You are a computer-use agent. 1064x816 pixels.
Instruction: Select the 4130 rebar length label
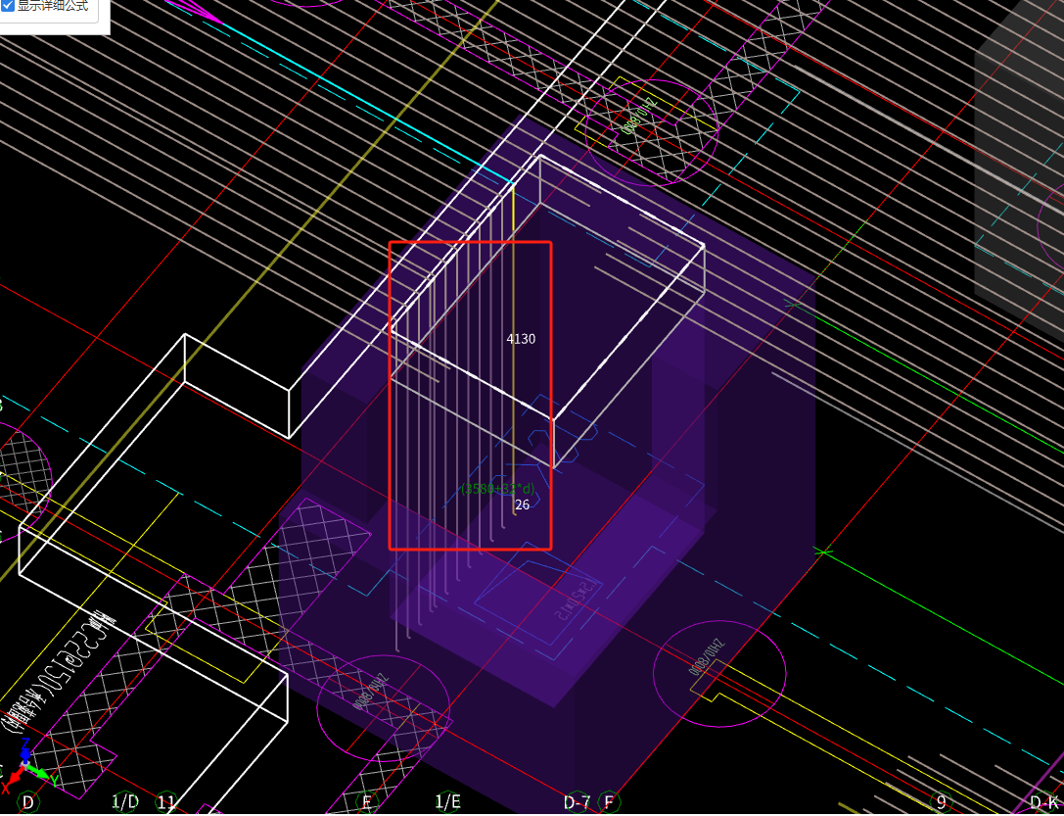click(x=521, y=339)
